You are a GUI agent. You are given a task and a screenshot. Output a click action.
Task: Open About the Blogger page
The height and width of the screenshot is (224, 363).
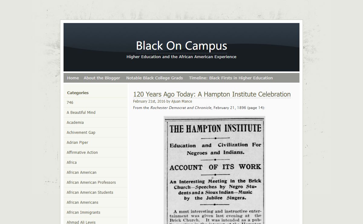[102, 78]
